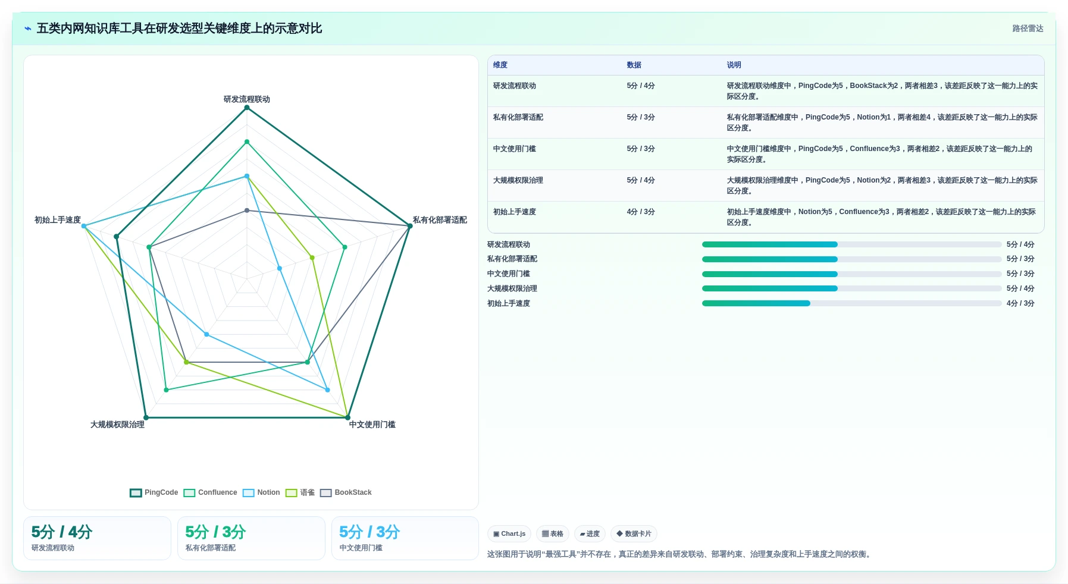Click the 4分 / 3分 value in progress list
The height and width of the screenshot is (584, 1068).
[x=1020, y=303]
